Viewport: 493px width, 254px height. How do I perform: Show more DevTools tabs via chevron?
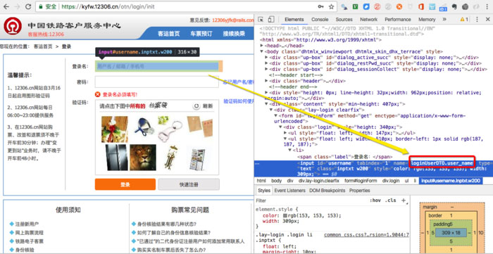coord(444,20)
